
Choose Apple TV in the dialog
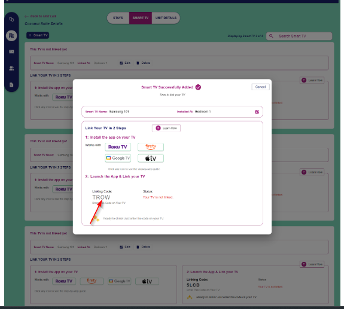151,158
